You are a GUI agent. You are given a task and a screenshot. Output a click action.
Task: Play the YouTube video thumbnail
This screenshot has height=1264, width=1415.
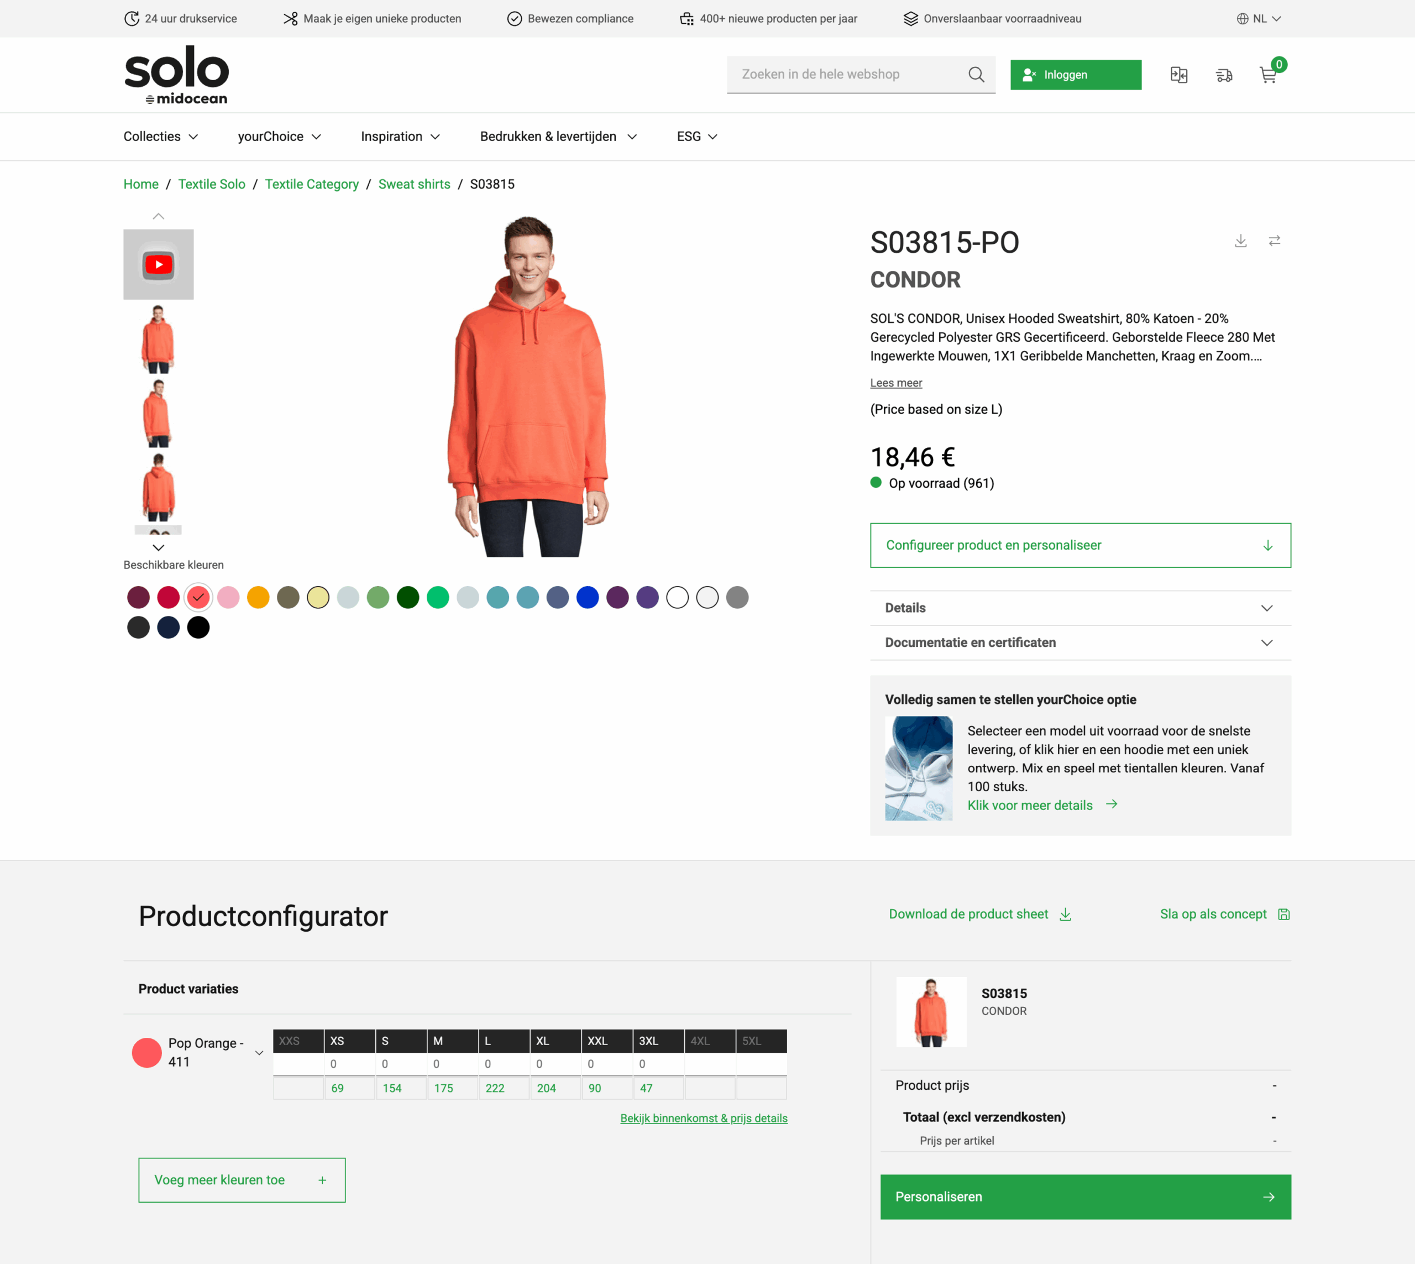(158, 265)
